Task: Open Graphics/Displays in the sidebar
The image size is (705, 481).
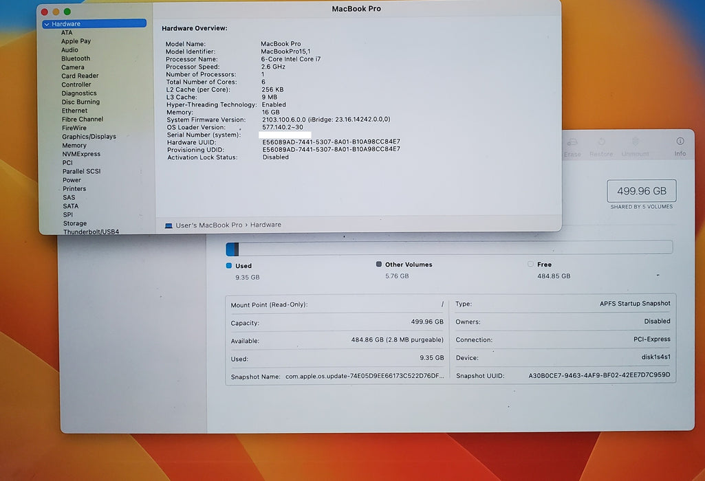Action: coord(89,137)
